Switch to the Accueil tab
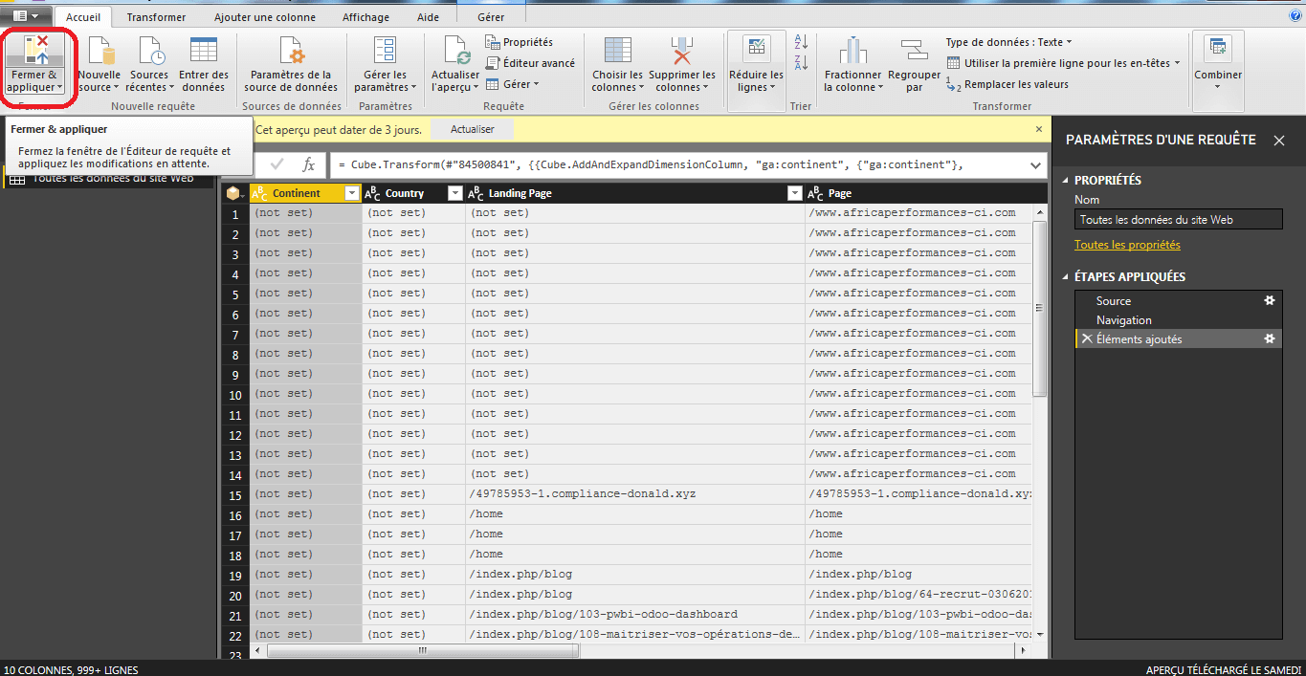The height and width of the screenshot is (676, 1306). pyautogui.click(x=83, y=17)
